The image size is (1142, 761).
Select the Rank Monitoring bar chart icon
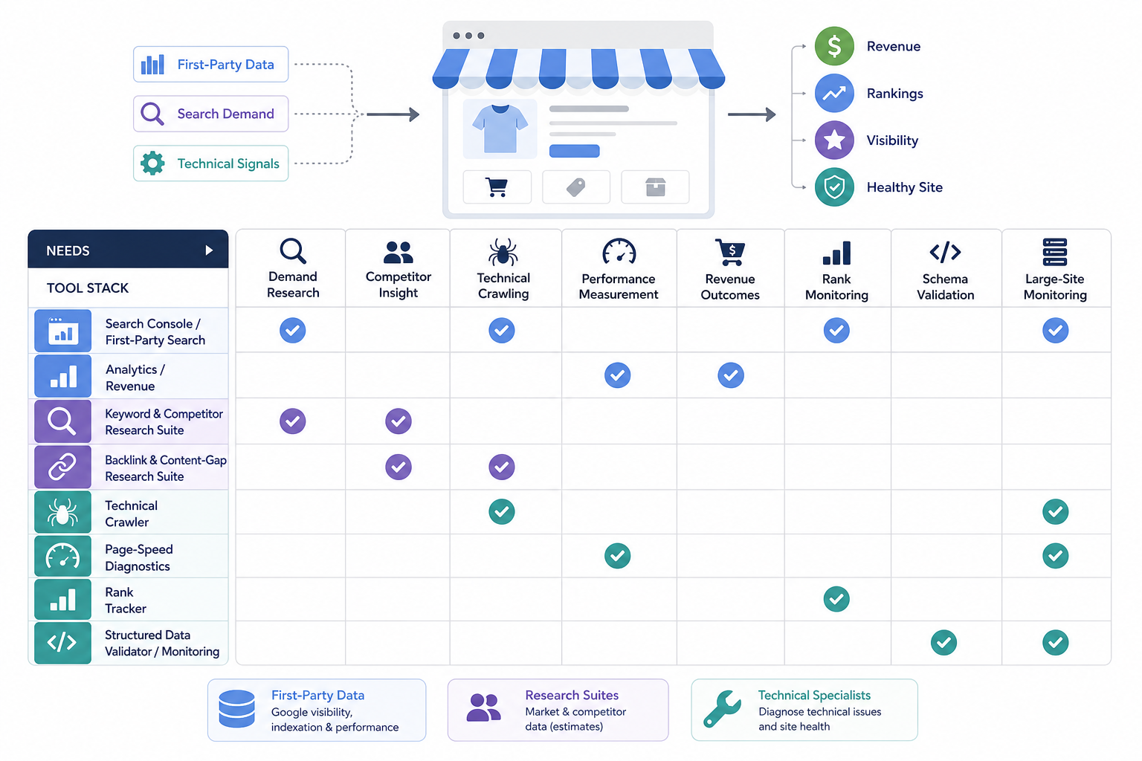click(836, 253)
